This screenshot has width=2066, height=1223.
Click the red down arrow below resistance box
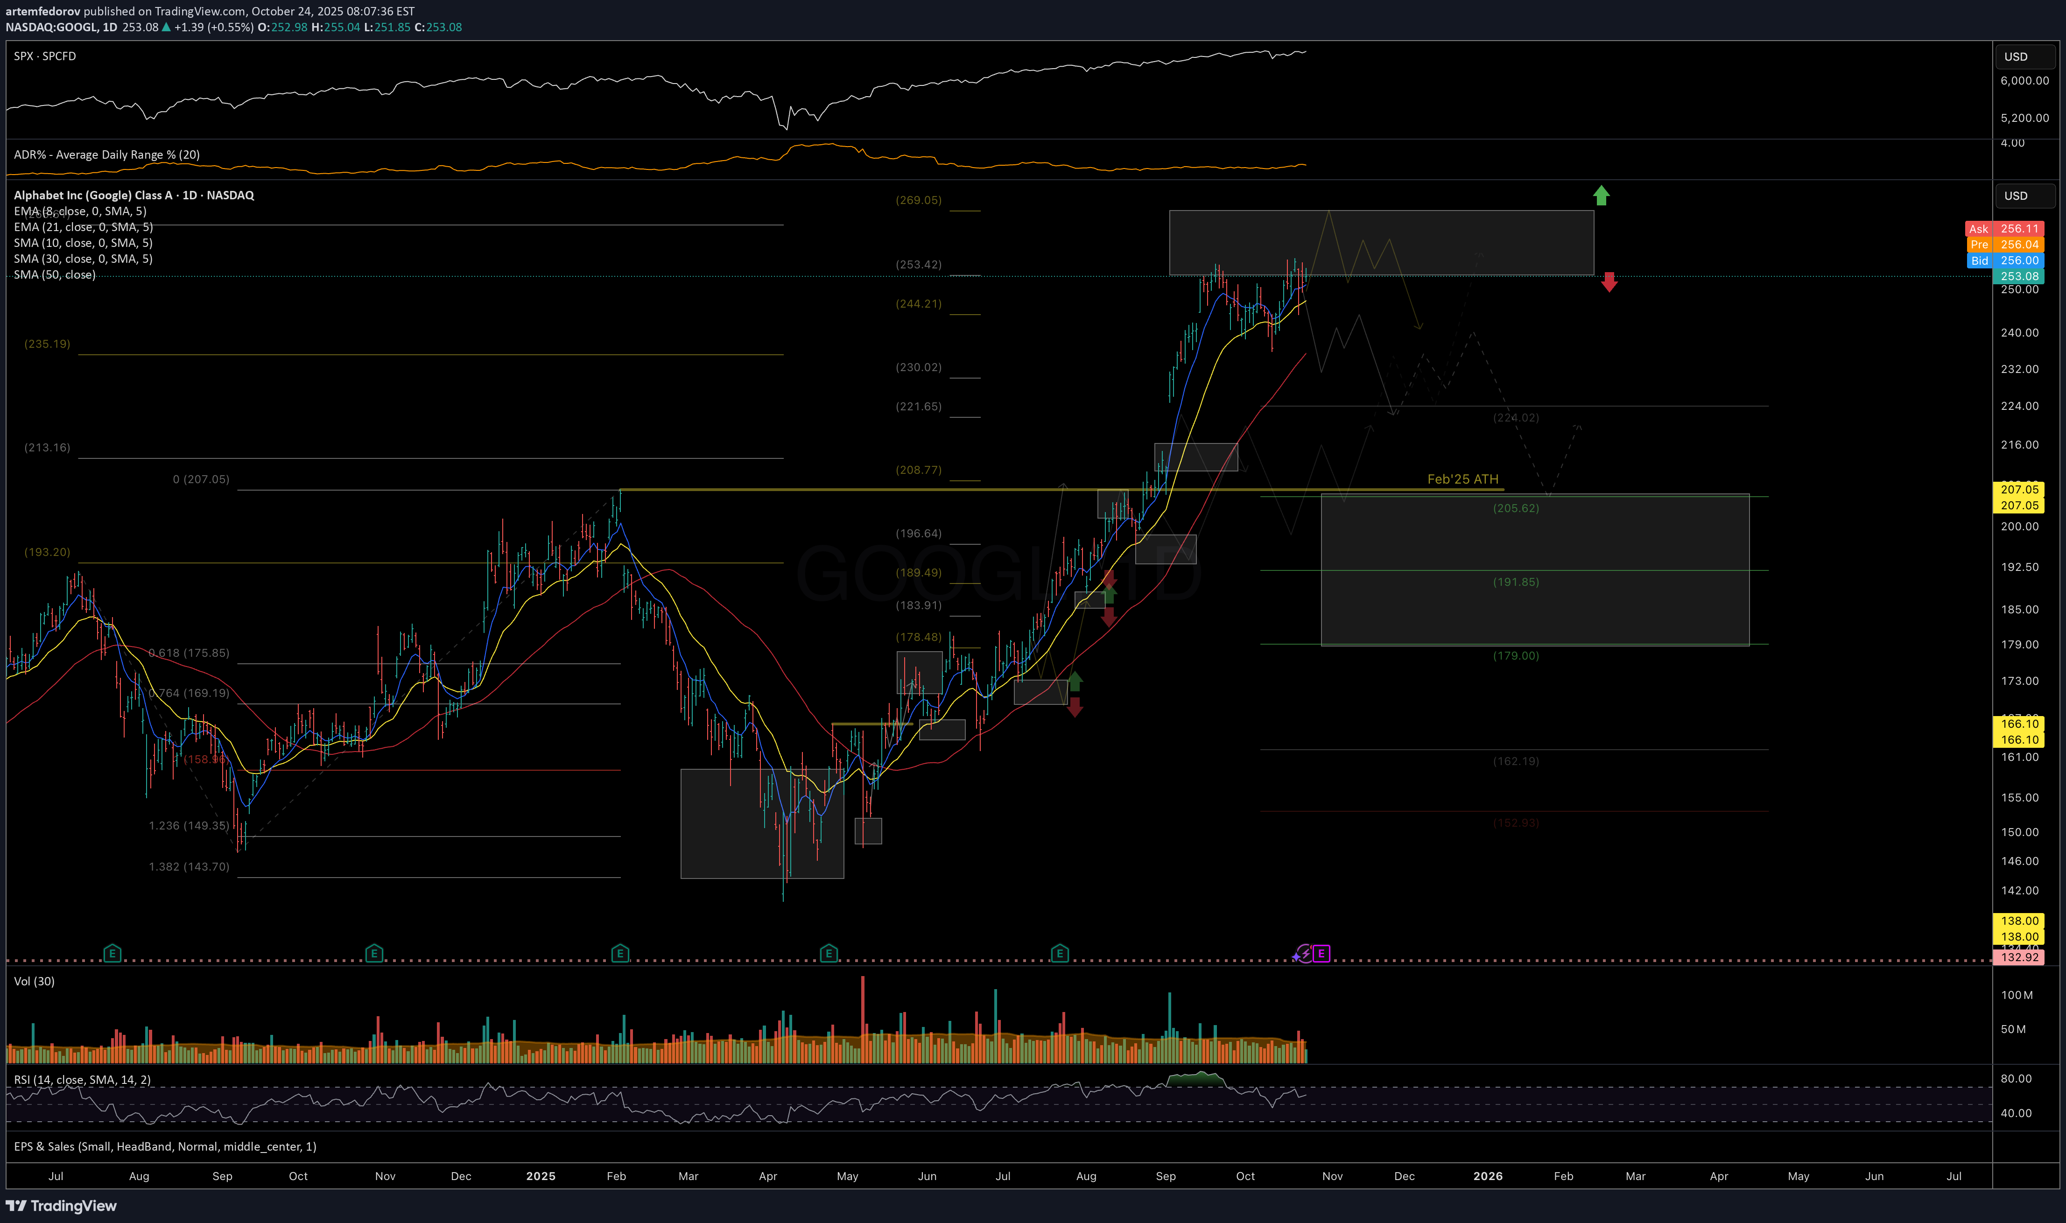pyautogui.click(x=1609, y=282)
